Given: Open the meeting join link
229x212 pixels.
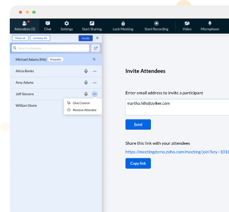Looking at the screenshot, I should point(177,152).
